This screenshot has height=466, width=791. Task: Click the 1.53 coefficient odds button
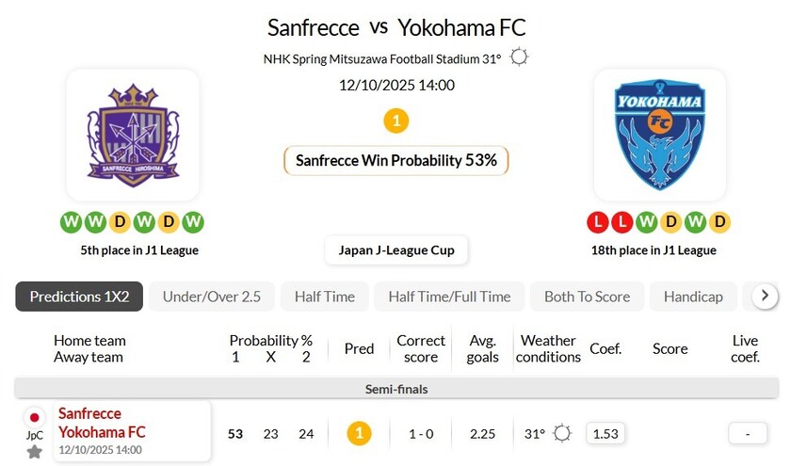point(606,433)
